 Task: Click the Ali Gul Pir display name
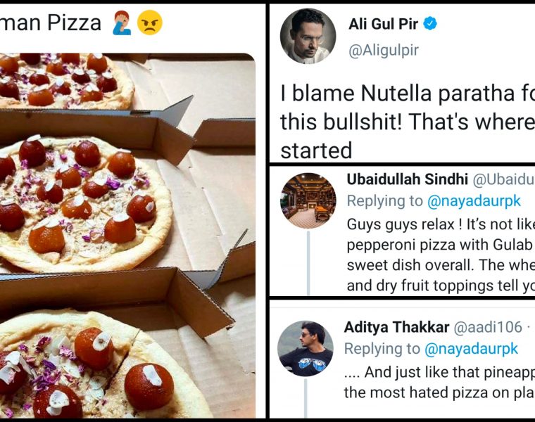383,24
